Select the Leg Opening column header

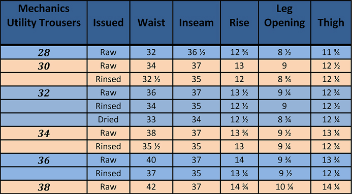tap(284, 22)
